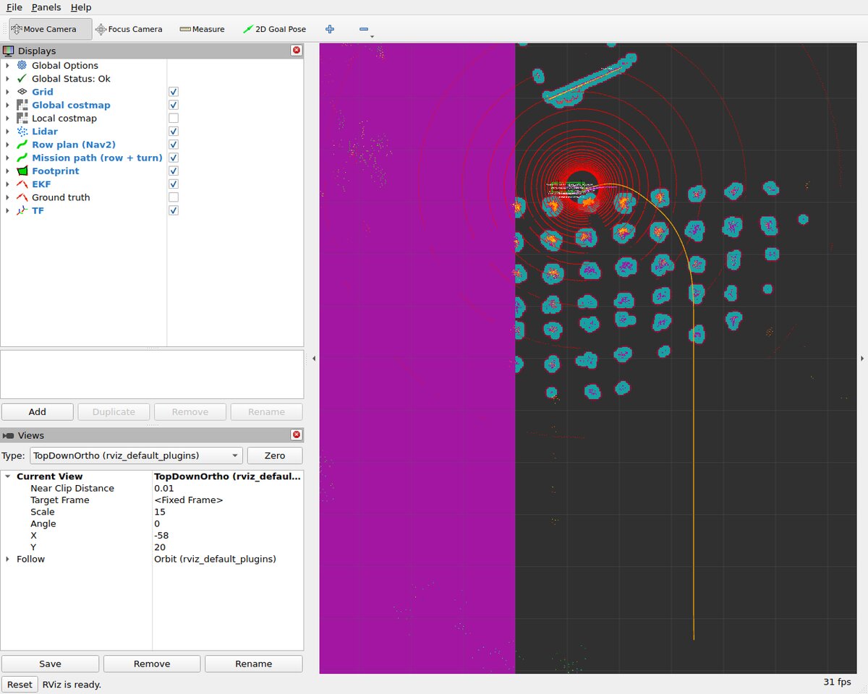Enable the Ground truth checkbox

pyautogui.click(x=174, y=197)
